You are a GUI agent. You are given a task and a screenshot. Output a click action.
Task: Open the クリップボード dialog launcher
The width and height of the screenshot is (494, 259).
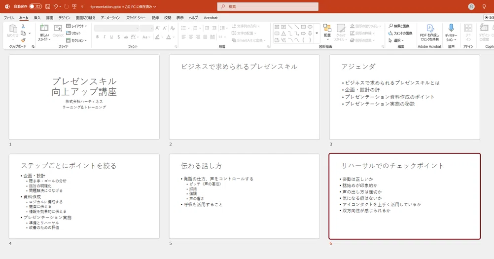pyautogui.click(x=33, y=47)
